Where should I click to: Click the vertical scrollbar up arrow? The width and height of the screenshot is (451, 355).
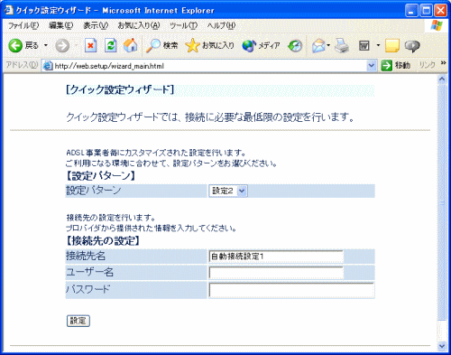tap(442, 79)
